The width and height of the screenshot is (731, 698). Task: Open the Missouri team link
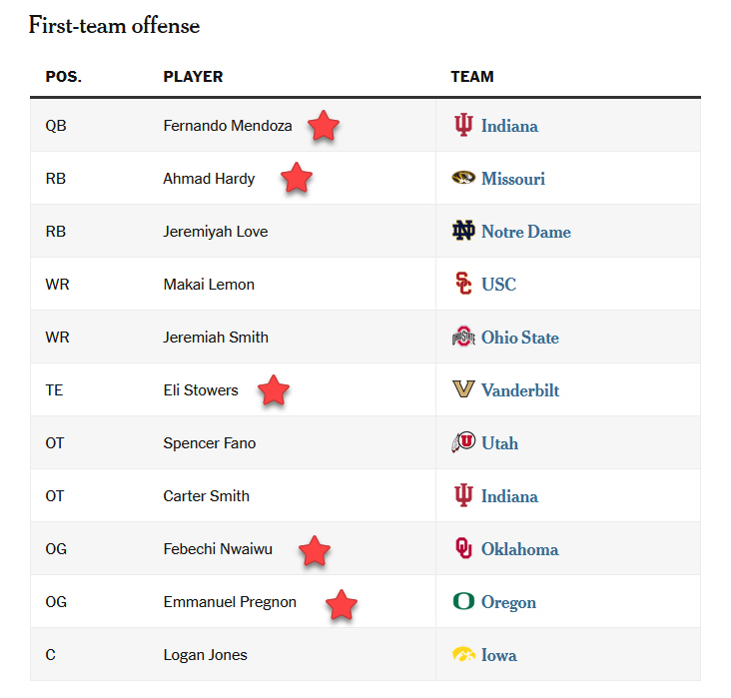pos(513,179)
